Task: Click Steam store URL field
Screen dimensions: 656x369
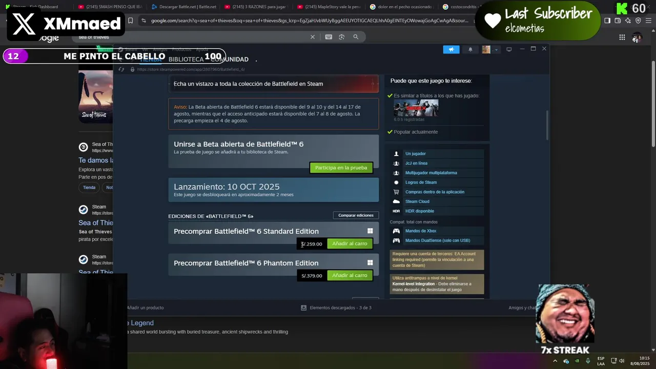Action: (x=191, y=69)
